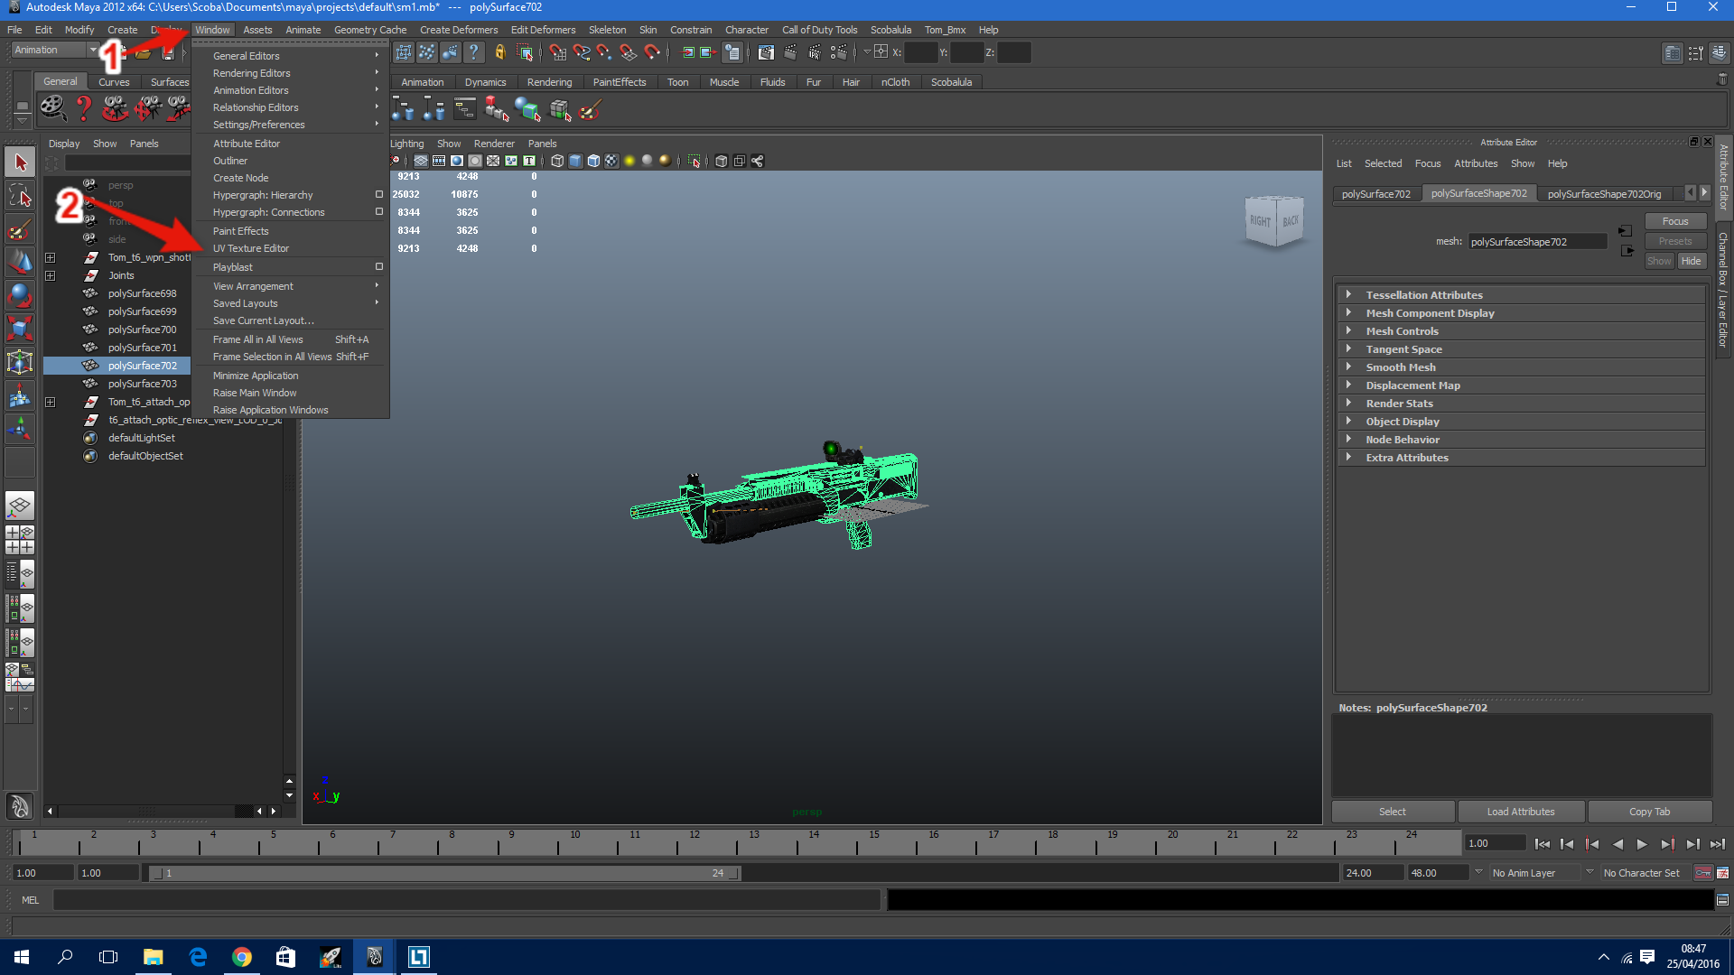The height and width of the screenshot is (975, 1734).
Task: Open Hypergraph: Connections option box
Action: (379, 212)
